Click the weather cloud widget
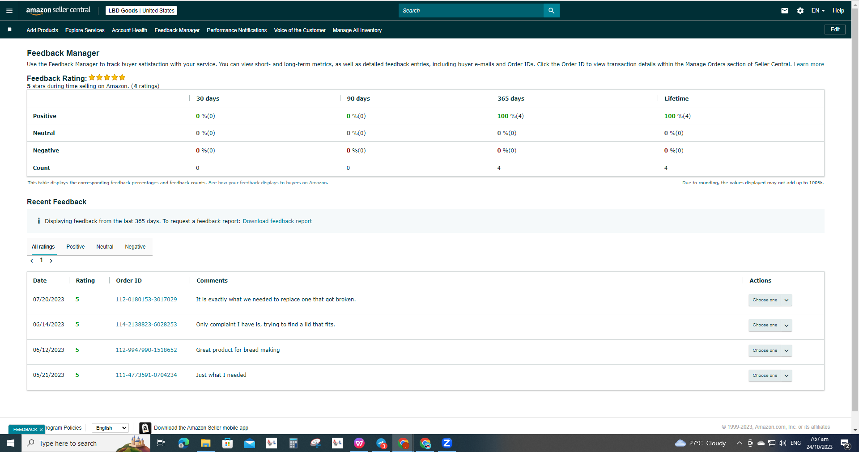859x452 pixels. [x=701, y=443]
